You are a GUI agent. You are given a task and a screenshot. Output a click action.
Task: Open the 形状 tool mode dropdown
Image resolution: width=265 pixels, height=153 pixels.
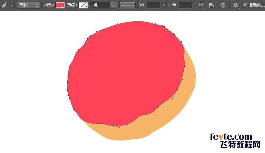click(29, 5)
